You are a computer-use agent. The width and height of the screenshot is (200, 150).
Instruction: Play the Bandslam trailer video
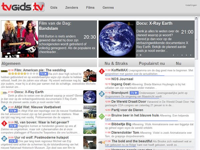point(21,40)
